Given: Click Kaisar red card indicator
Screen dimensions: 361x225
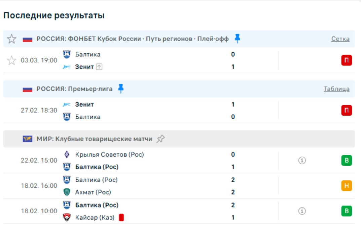Looking at the screenshot, I should point(121,218).
